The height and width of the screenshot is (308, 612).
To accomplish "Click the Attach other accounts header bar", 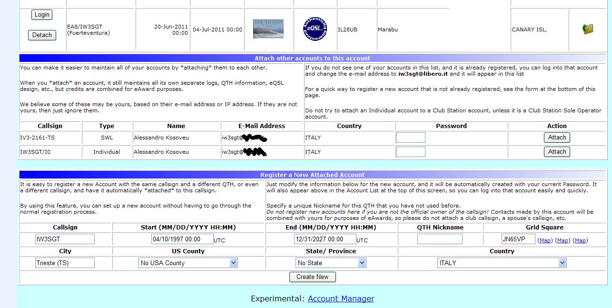I will (312, 58).
